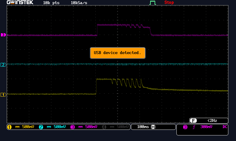This screenshot has width=236, height=141.
Task: Click channel 2 500mV scale value
Action: pos(60,127)
